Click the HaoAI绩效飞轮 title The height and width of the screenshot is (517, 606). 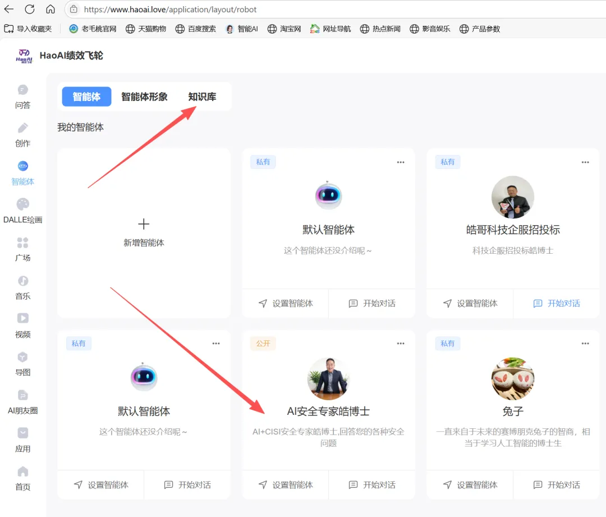point(71,56)
